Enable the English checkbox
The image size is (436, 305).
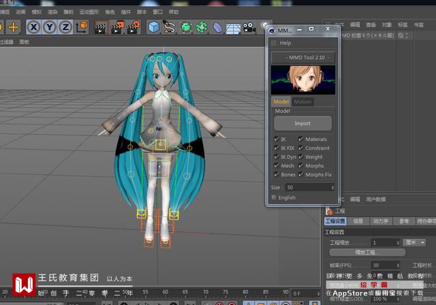274,197
